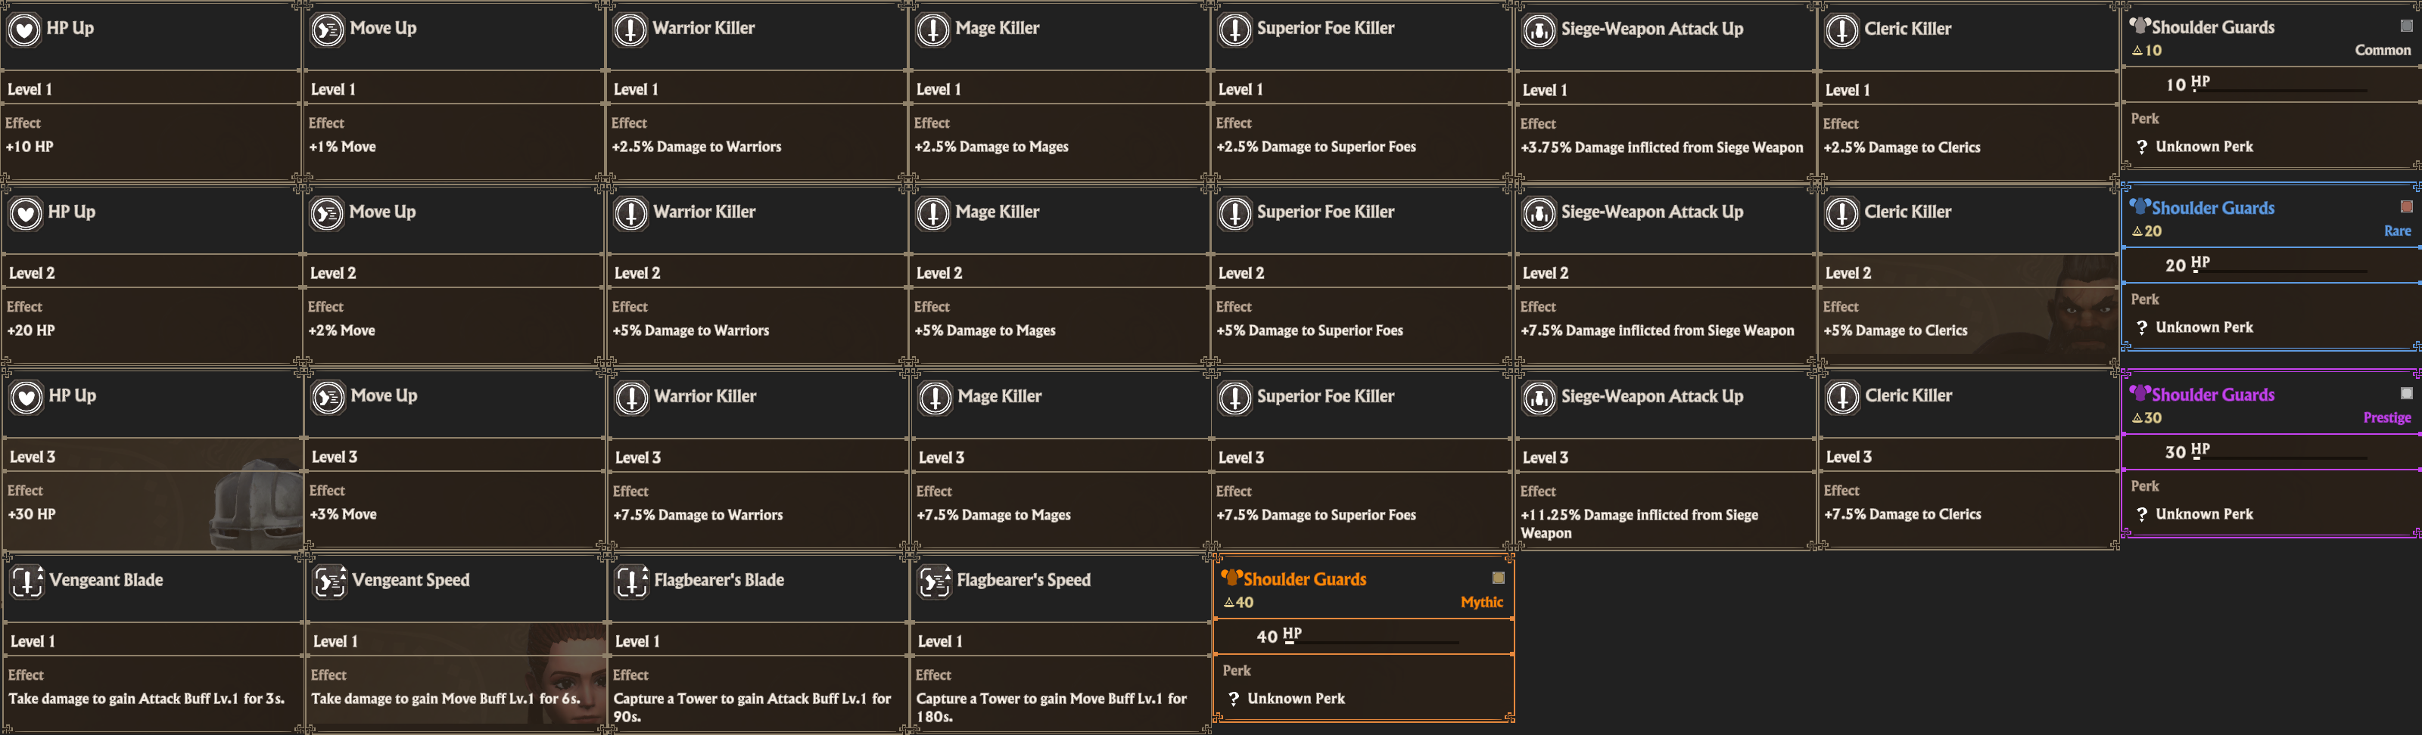Click the Vengeant Speed skill icon
Screen dimensions: 2422x735
click(x=330, y=581)
